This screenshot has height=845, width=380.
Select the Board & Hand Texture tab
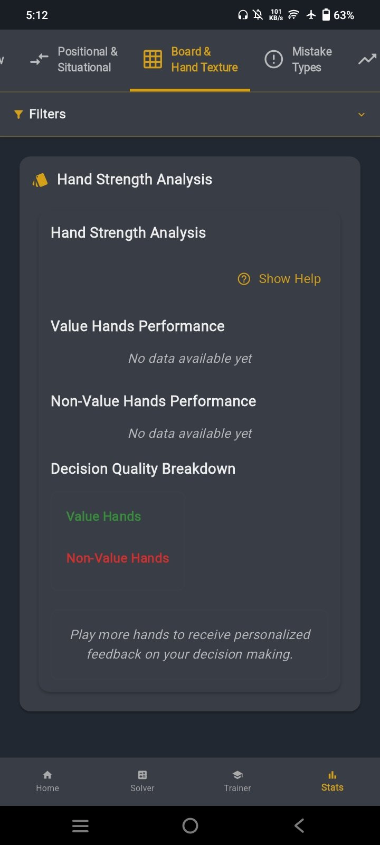pos(190,60)
